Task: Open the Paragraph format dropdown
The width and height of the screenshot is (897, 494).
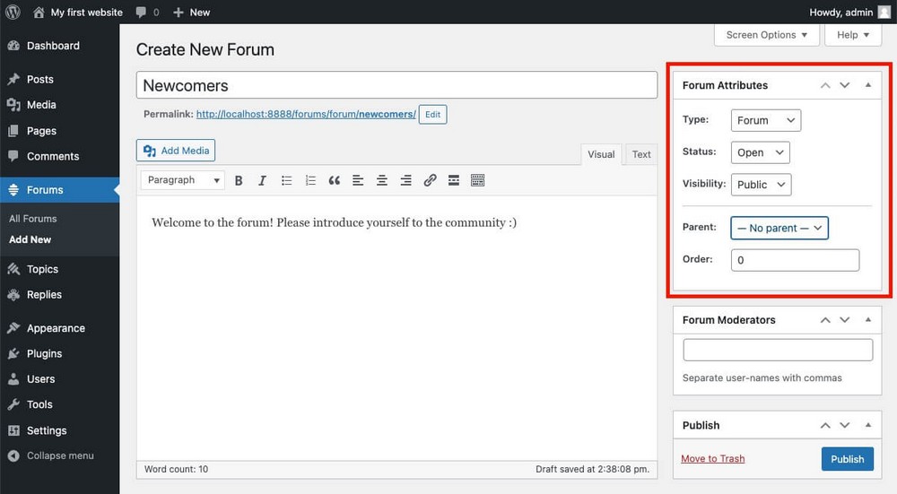Action: [x=182, y=180]
